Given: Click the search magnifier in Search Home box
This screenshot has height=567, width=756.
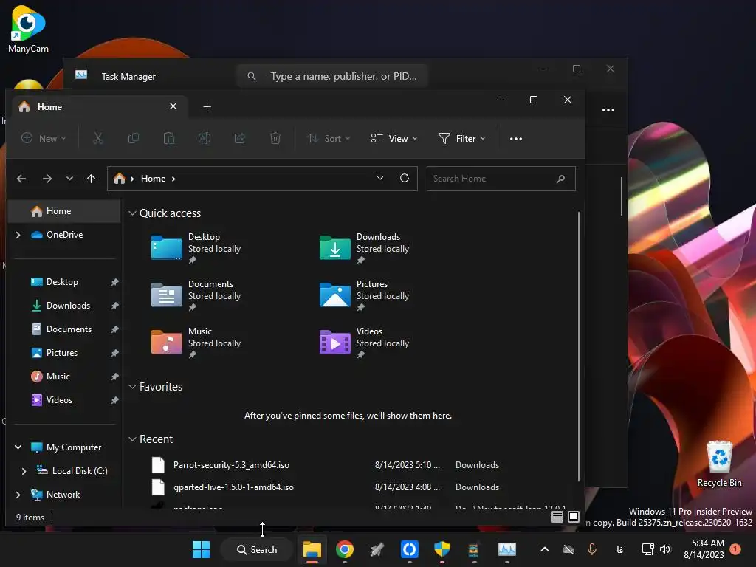Looking at the screenshot, I should pos(560,179).
